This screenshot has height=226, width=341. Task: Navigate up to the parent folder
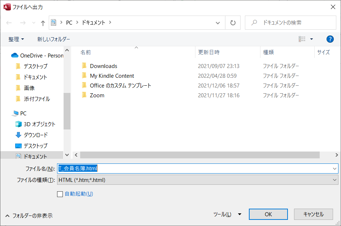(42, 22)
